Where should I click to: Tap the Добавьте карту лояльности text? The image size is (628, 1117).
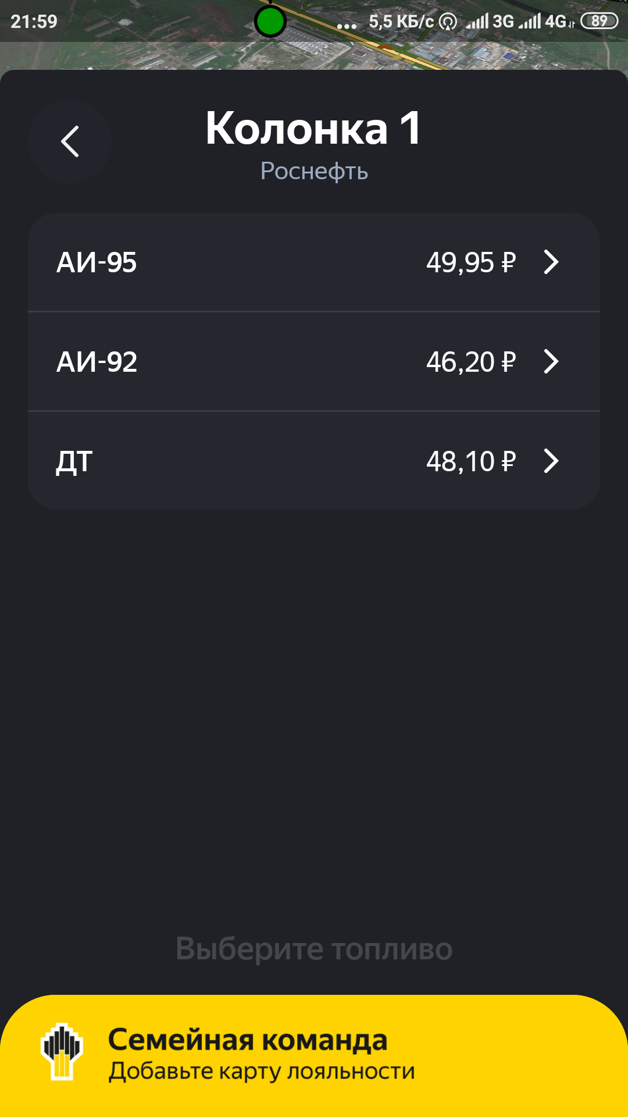[x=262, y=1071]
